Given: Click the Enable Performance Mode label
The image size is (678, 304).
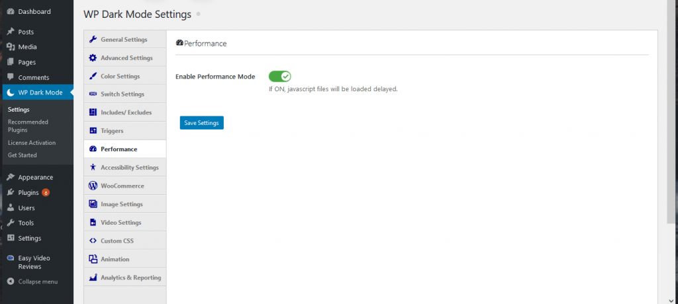Looking at the screenshot, I should (x=215, y=77).
